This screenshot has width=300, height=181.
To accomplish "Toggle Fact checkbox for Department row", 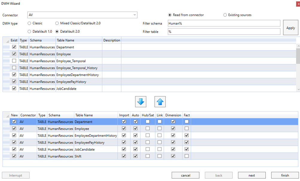I will [x=187, y=122].
